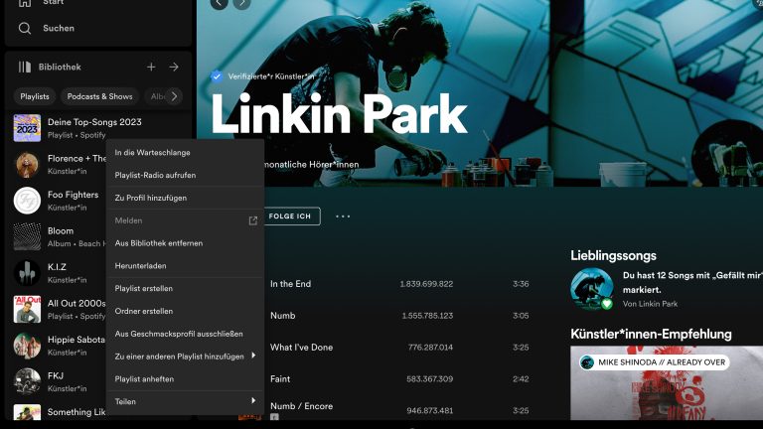Open All Out 2000s playlist cover
The image size is (763, 429).
point(27,310)
